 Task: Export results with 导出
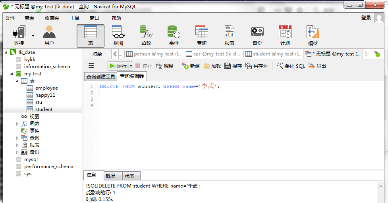pos(317,66)
